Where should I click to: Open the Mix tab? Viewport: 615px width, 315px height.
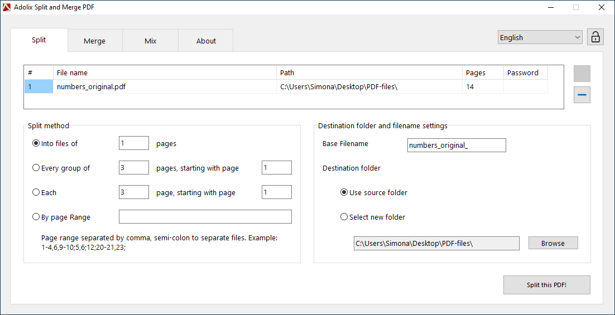tap(150, 41)
